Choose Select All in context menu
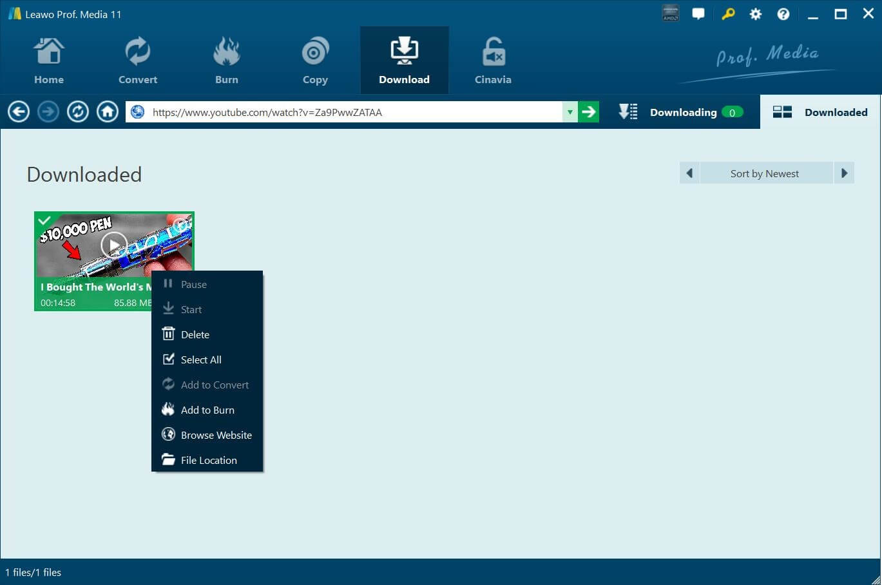The width and height of the screenshot is (882, 585). (x=201, y=360)
